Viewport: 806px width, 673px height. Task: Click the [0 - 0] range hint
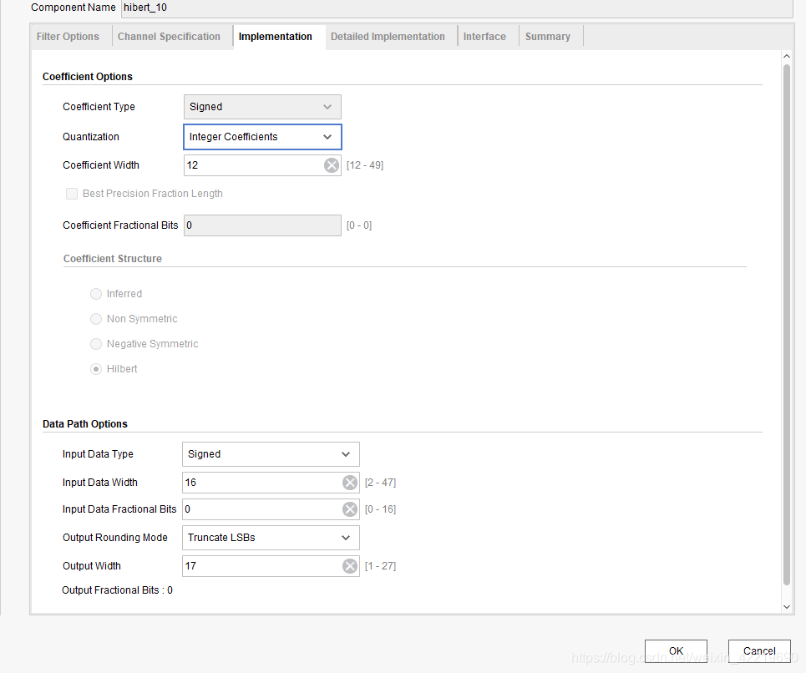click(359, 225)
